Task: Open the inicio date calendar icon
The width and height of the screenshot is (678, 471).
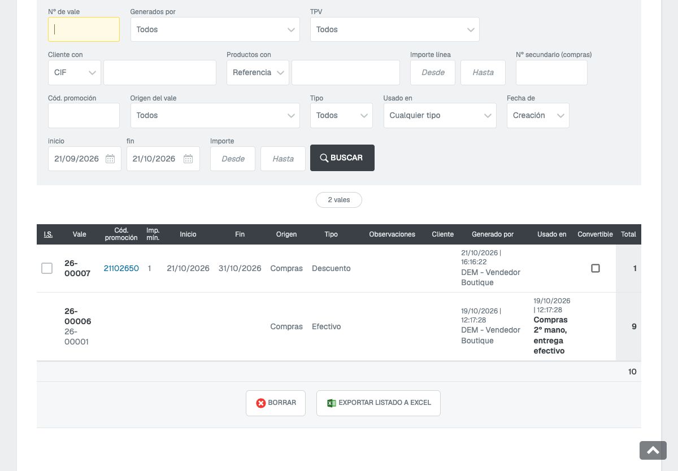Action: [110, 159]
